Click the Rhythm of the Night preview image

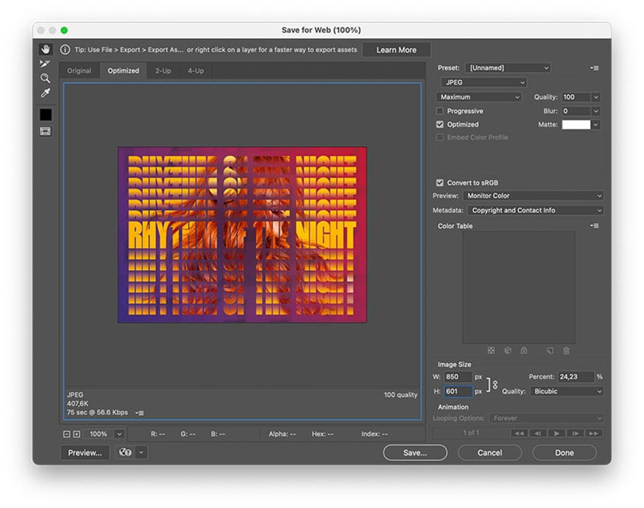click(x=242, y=235)
